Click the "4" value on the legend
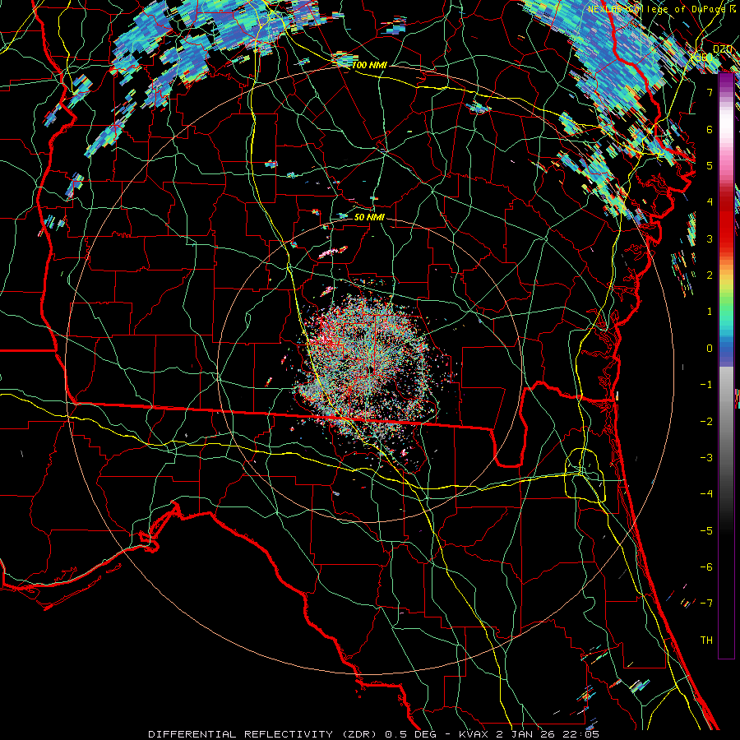 [x=710, y=202]
